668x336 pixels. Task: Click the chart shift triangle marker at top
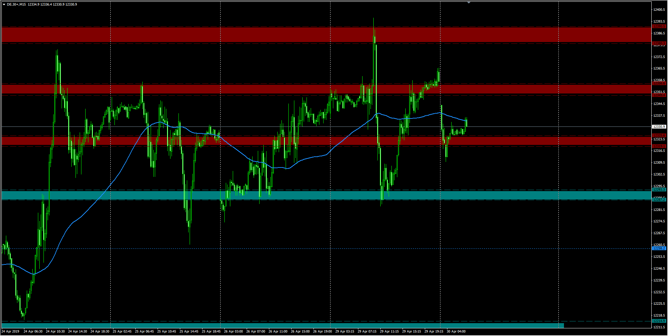click(x=469, y=2)
